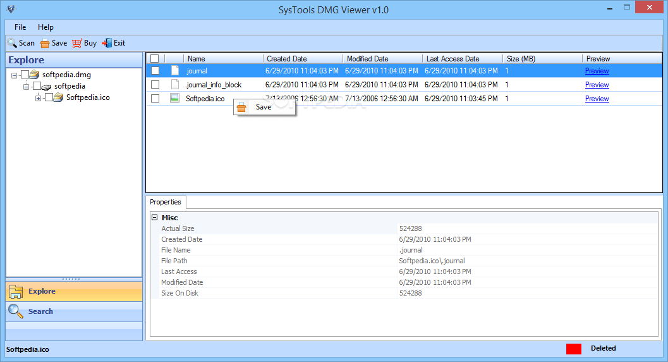The image size is (668, 362).
Task: Click the Preview column header
Action: coord(622,59)
